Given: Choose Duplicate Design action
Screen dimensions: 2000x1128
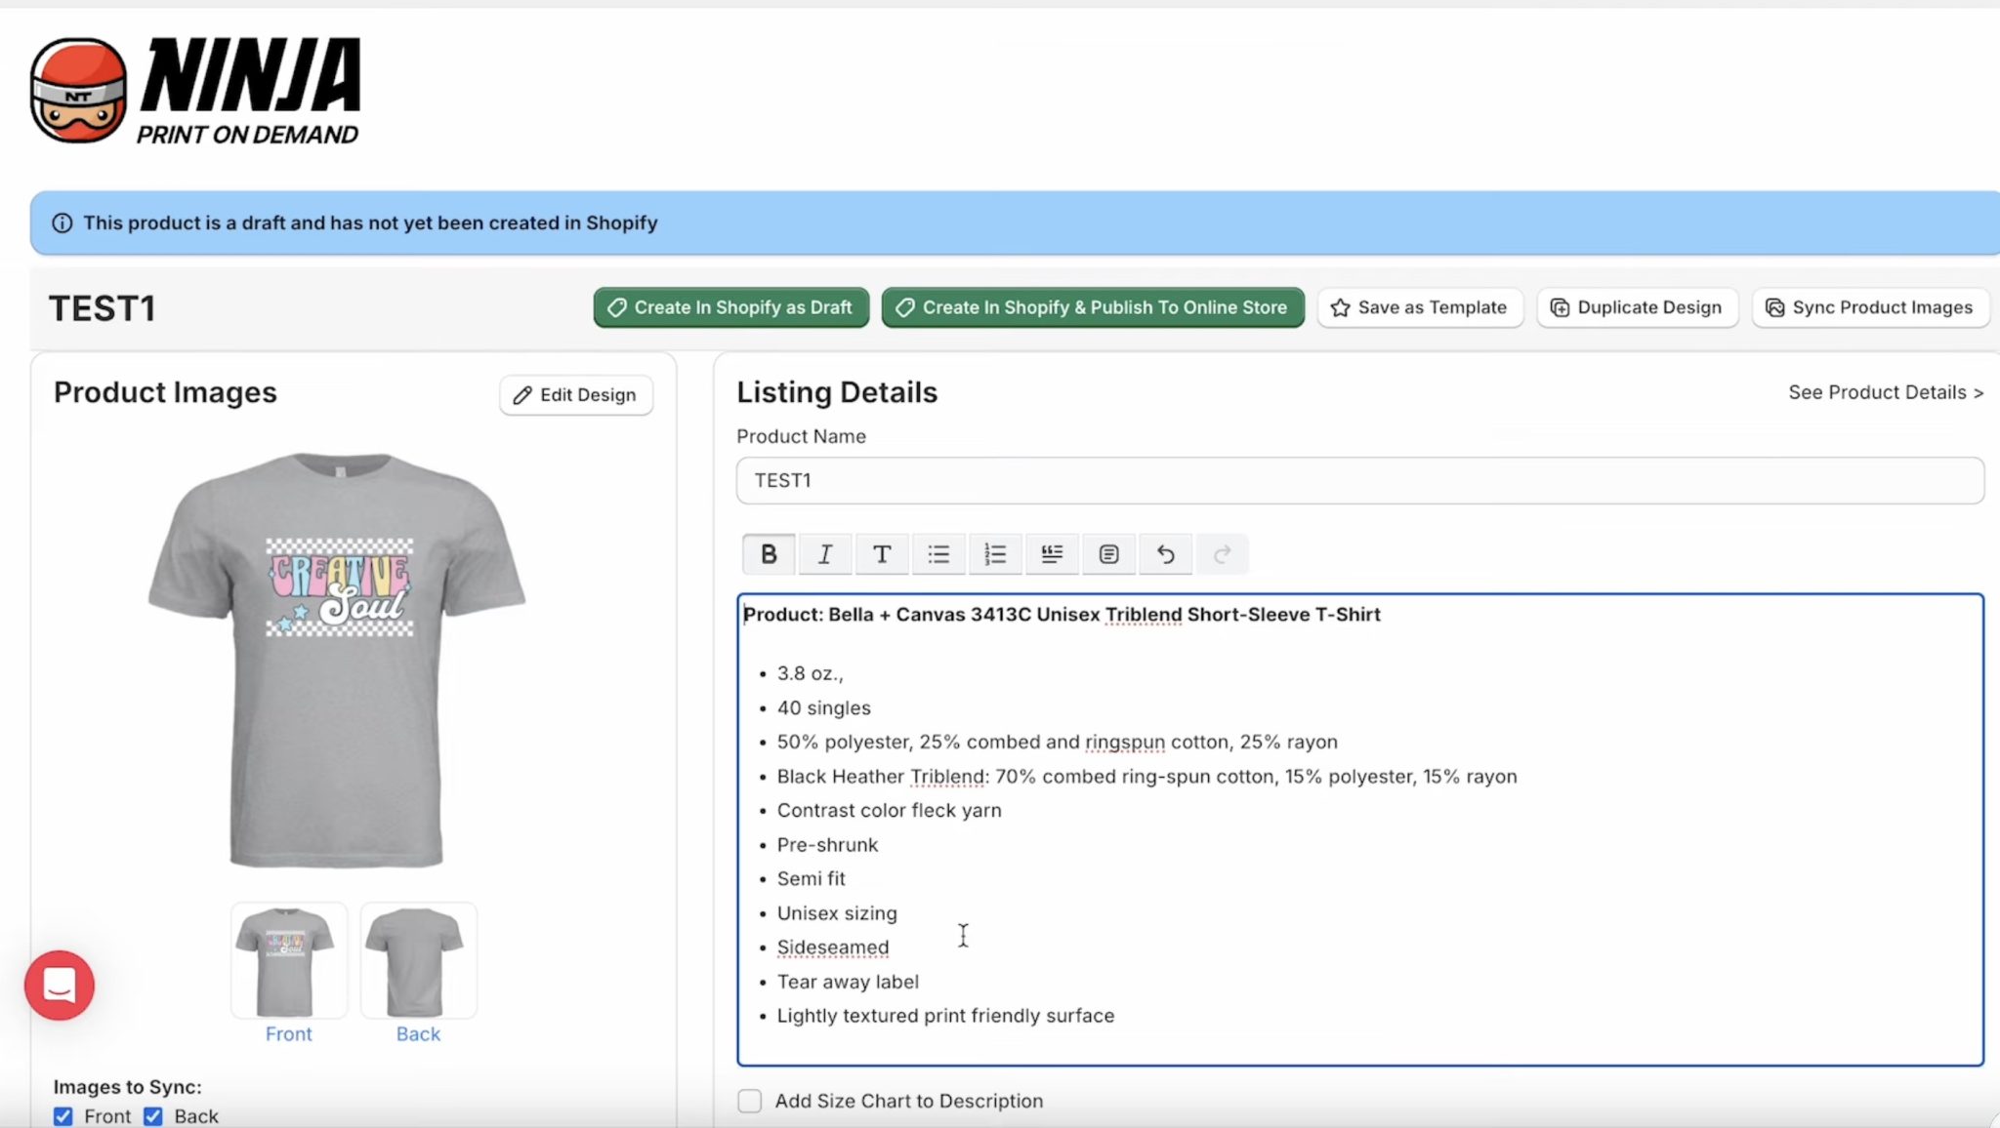Looking at the screenshot, I should pos(1638,306).
